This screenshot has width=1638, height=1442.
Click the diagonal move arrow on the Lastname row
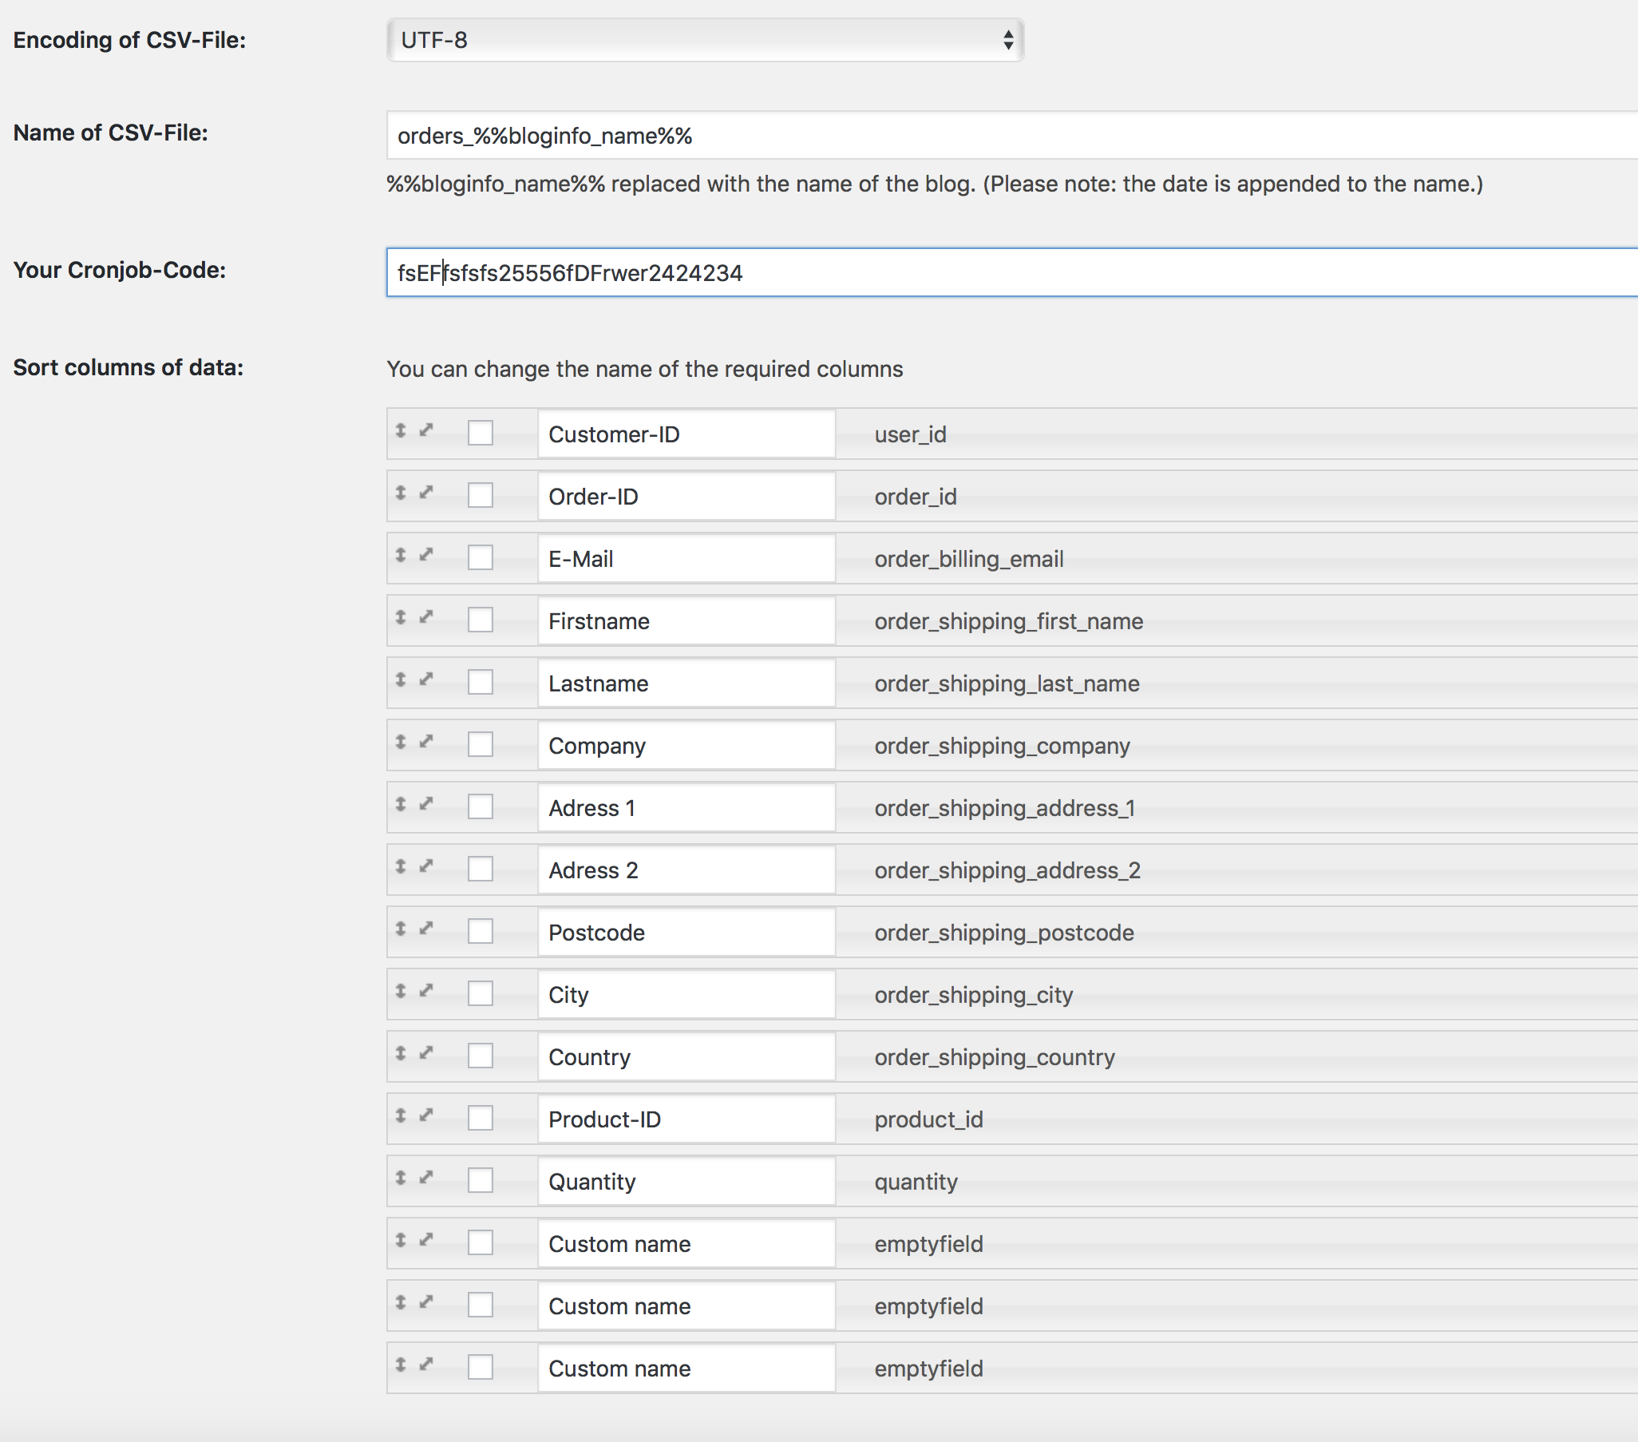tap(426, 679)
